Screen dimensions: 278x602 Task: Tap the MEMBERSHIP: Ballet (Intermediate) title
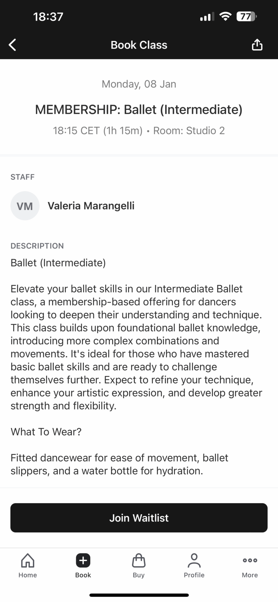(139, 110)
